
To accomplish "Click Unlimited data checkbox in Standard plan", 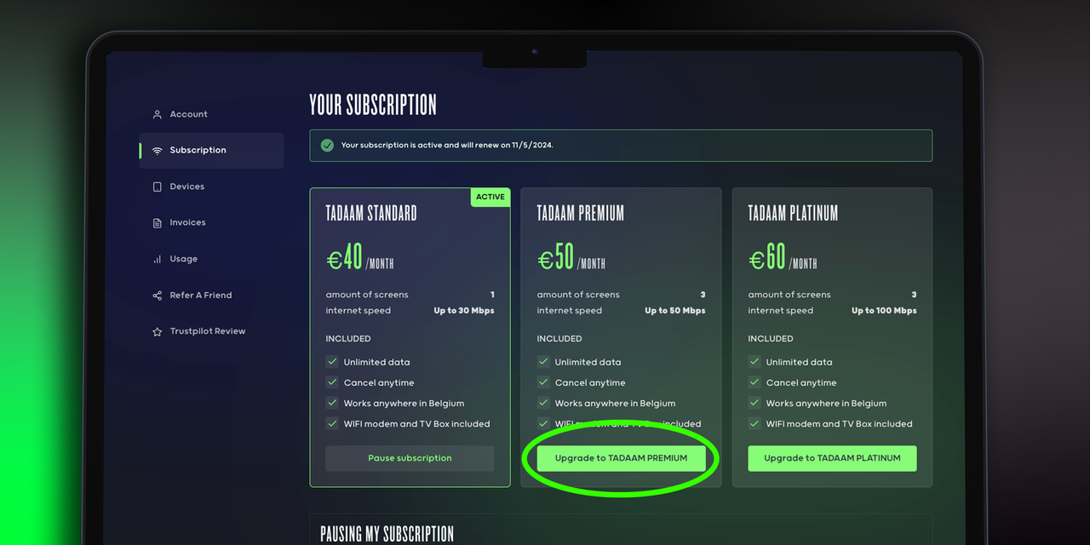I will coord(332,362).
